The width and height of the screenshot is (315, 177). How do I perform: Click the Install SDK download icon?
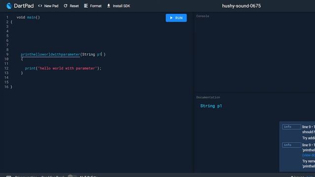pos(109,6)
